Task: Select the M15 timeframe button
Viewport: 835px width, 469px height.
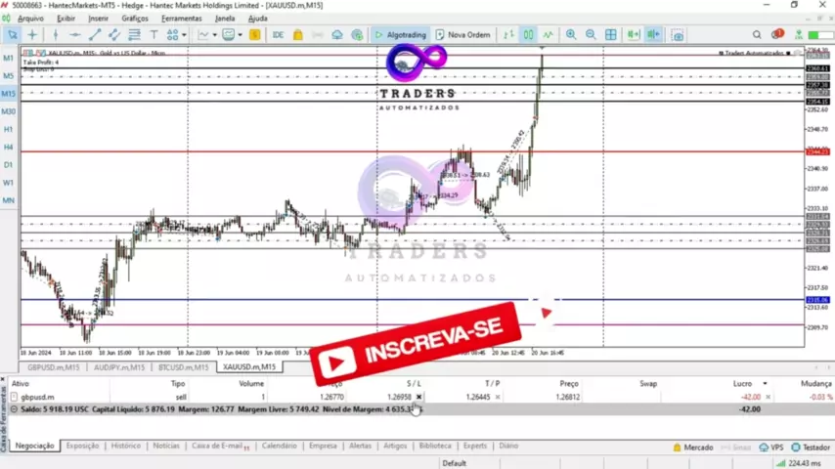Action: pyautogui.click(x=9, y=94)
